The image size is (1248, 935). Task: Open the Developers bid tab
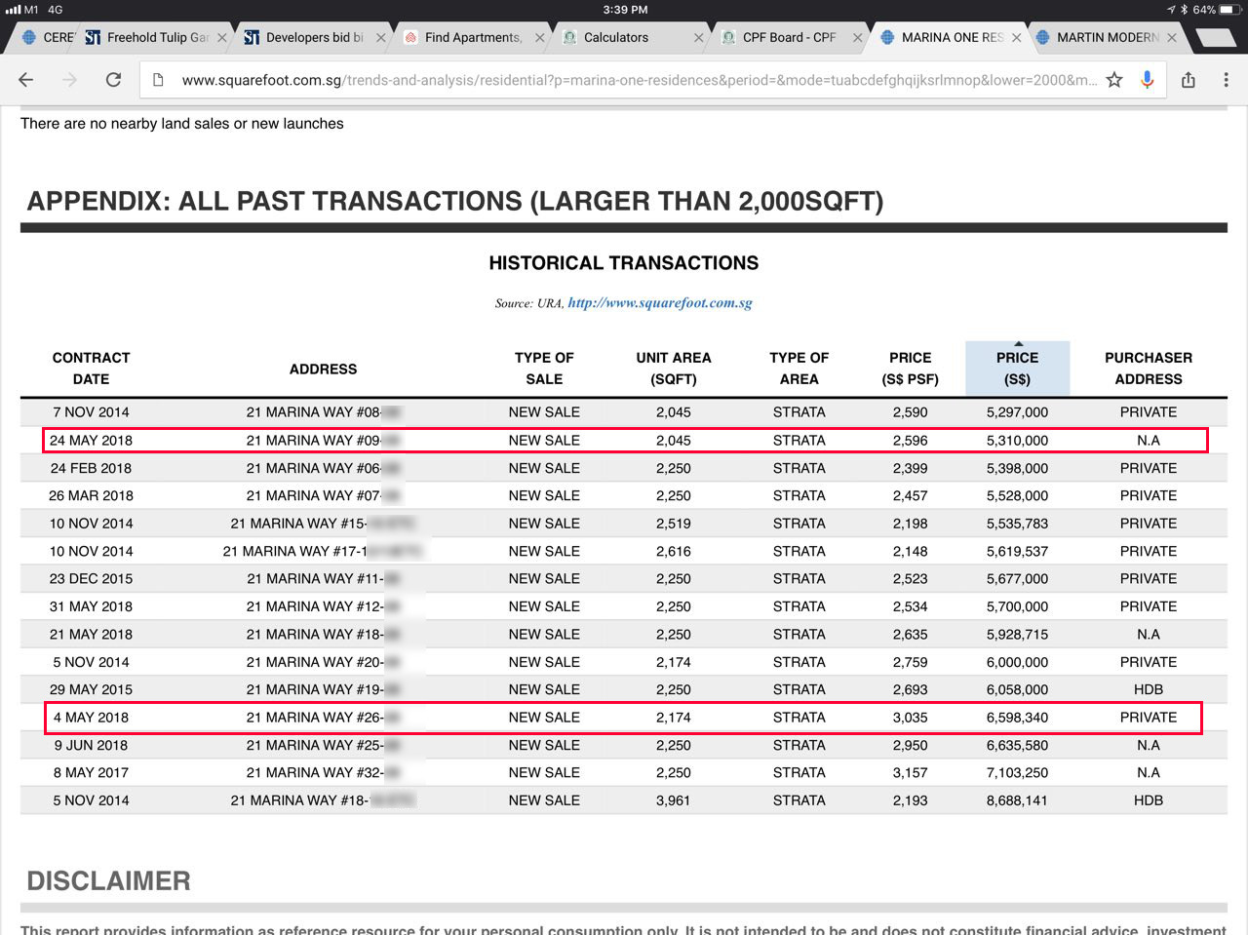313,38
